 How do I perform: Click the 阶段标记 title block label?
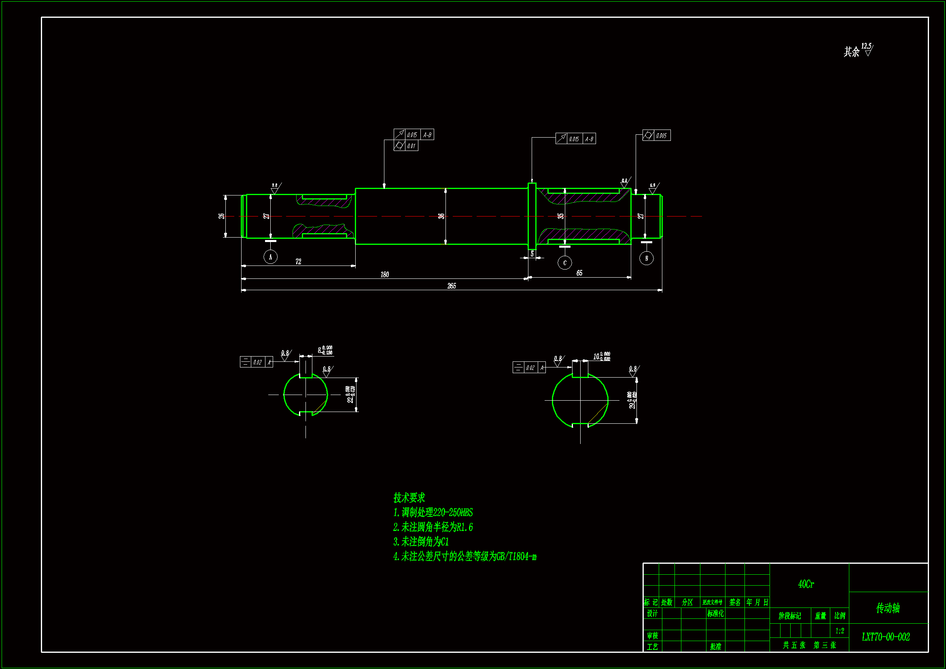(790, 616)
